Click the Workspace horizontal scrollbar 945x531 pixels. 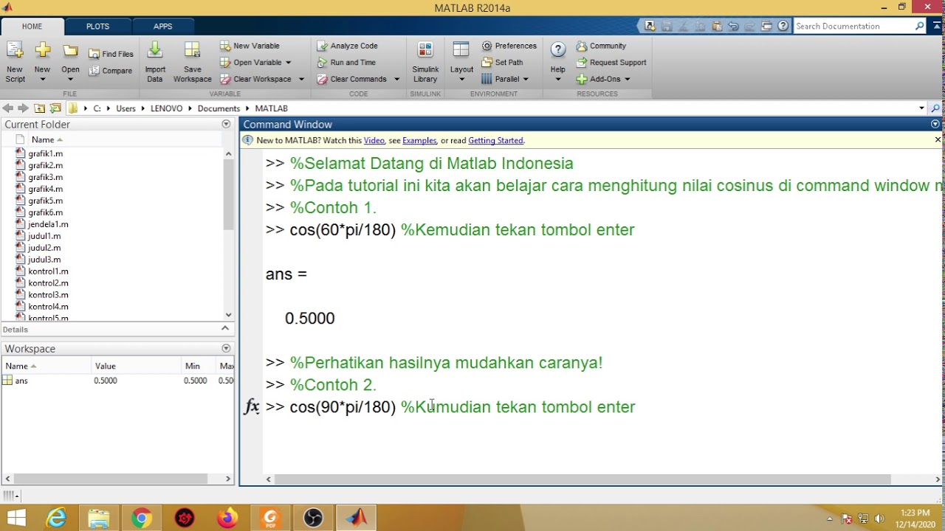click(x=117, y=479)
